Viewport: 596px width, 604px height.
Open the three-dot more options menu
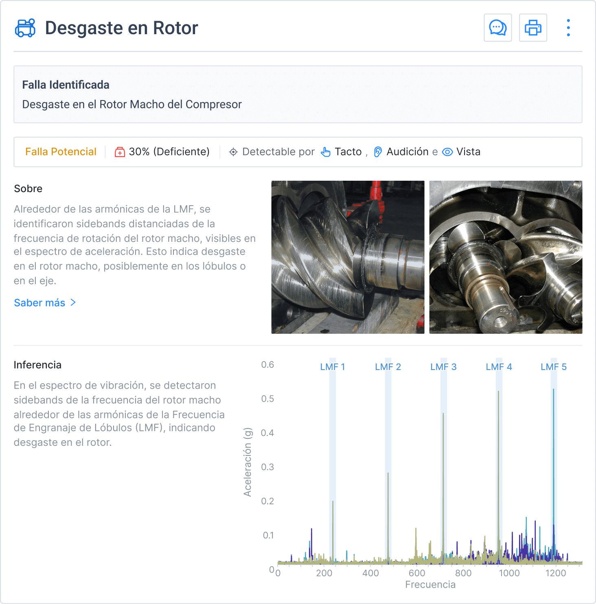click(x=568, y=28)
